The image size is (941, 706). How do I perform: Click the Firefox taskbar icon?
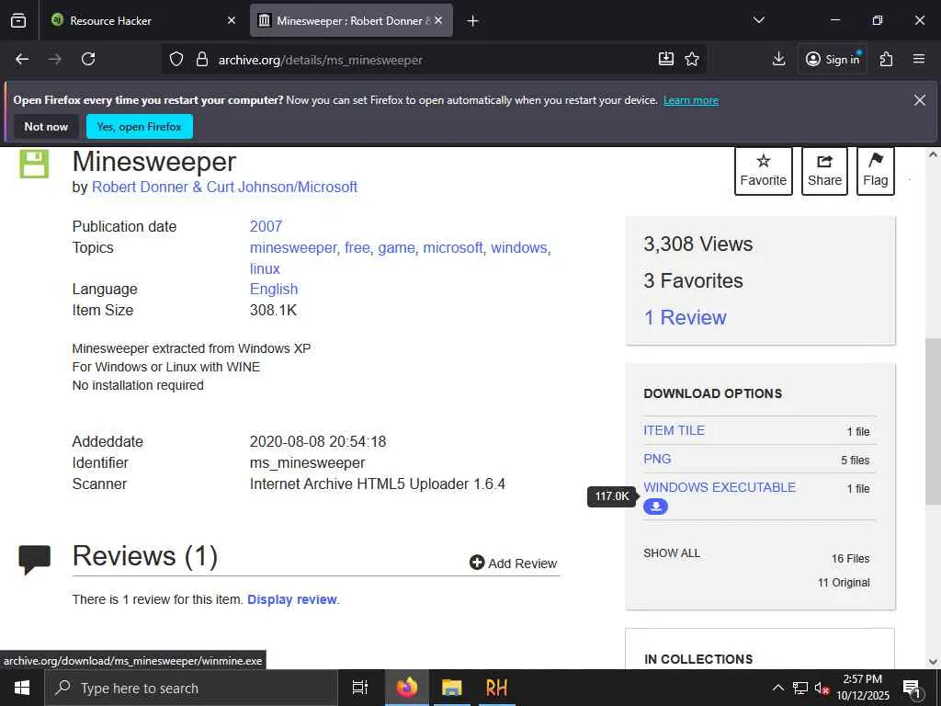tap(406, 688)
